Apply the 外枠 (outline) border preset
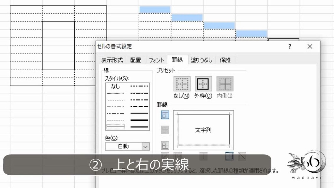 203,85
